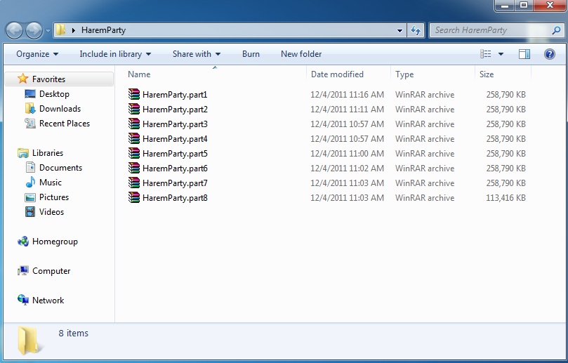Open the Documents library
Screen dimensions: 568x363
click(x=61, y=168)
